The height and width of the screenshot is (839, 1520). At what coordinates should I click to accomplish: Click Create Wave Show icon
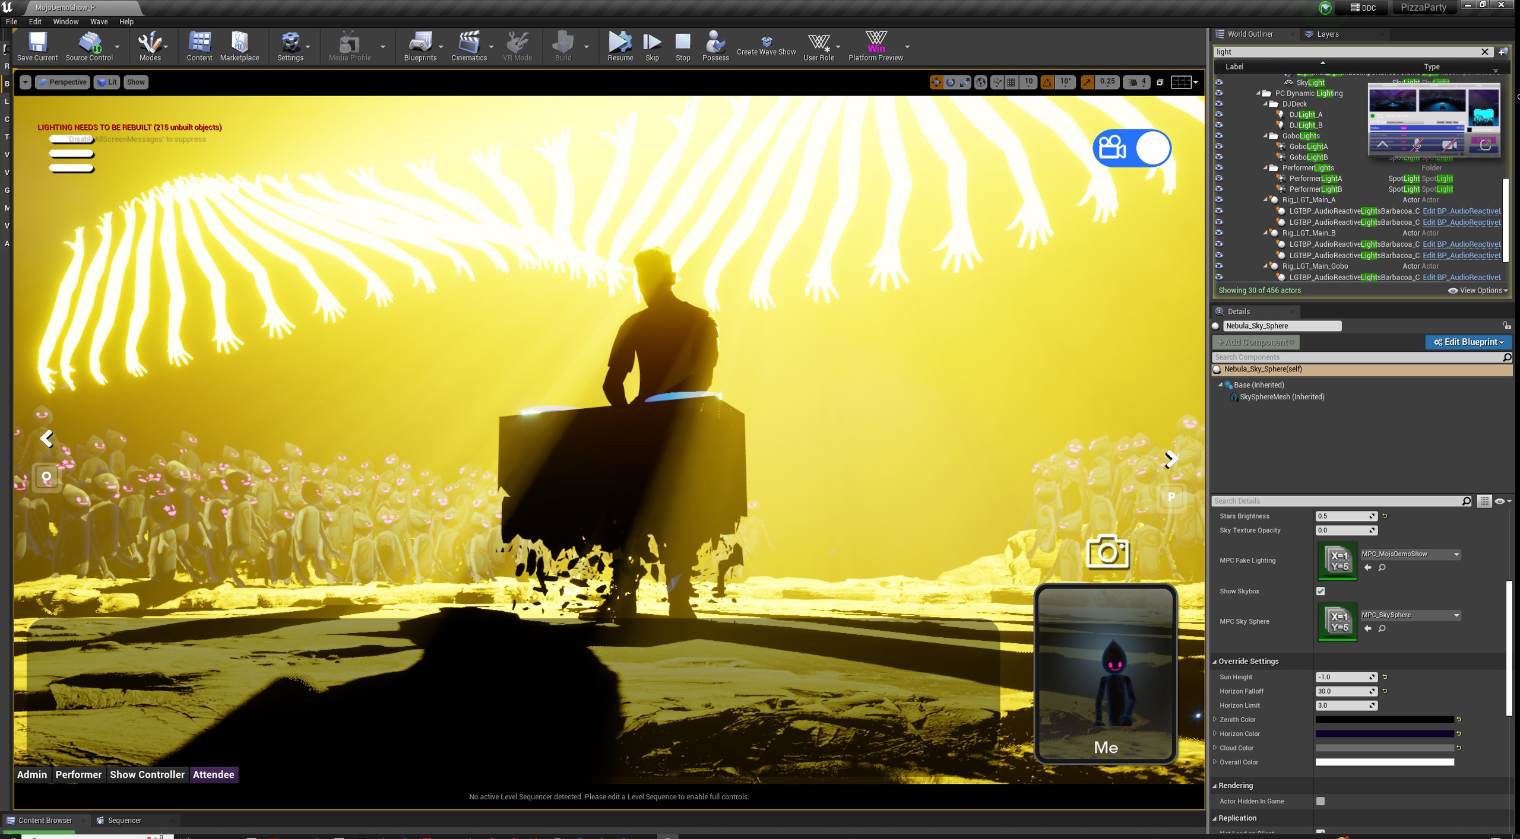pos(766,46)
